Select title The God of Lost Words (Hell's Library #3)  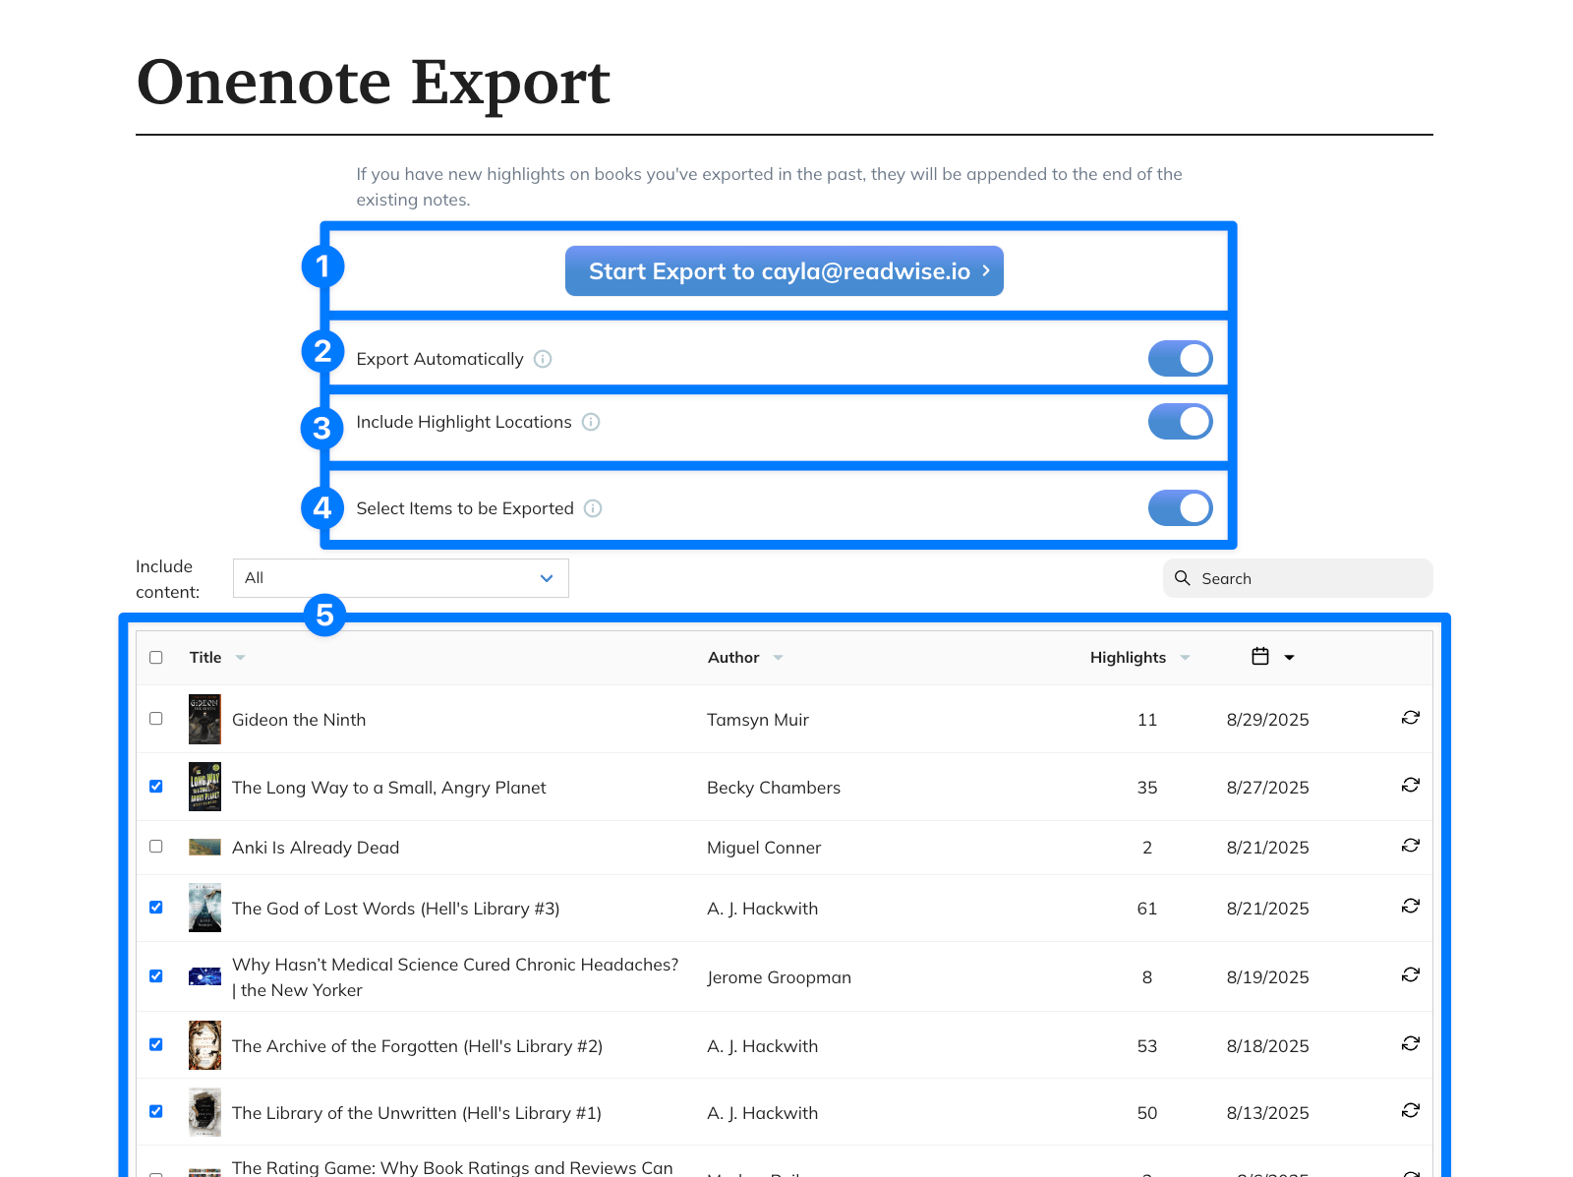(396, 909)
